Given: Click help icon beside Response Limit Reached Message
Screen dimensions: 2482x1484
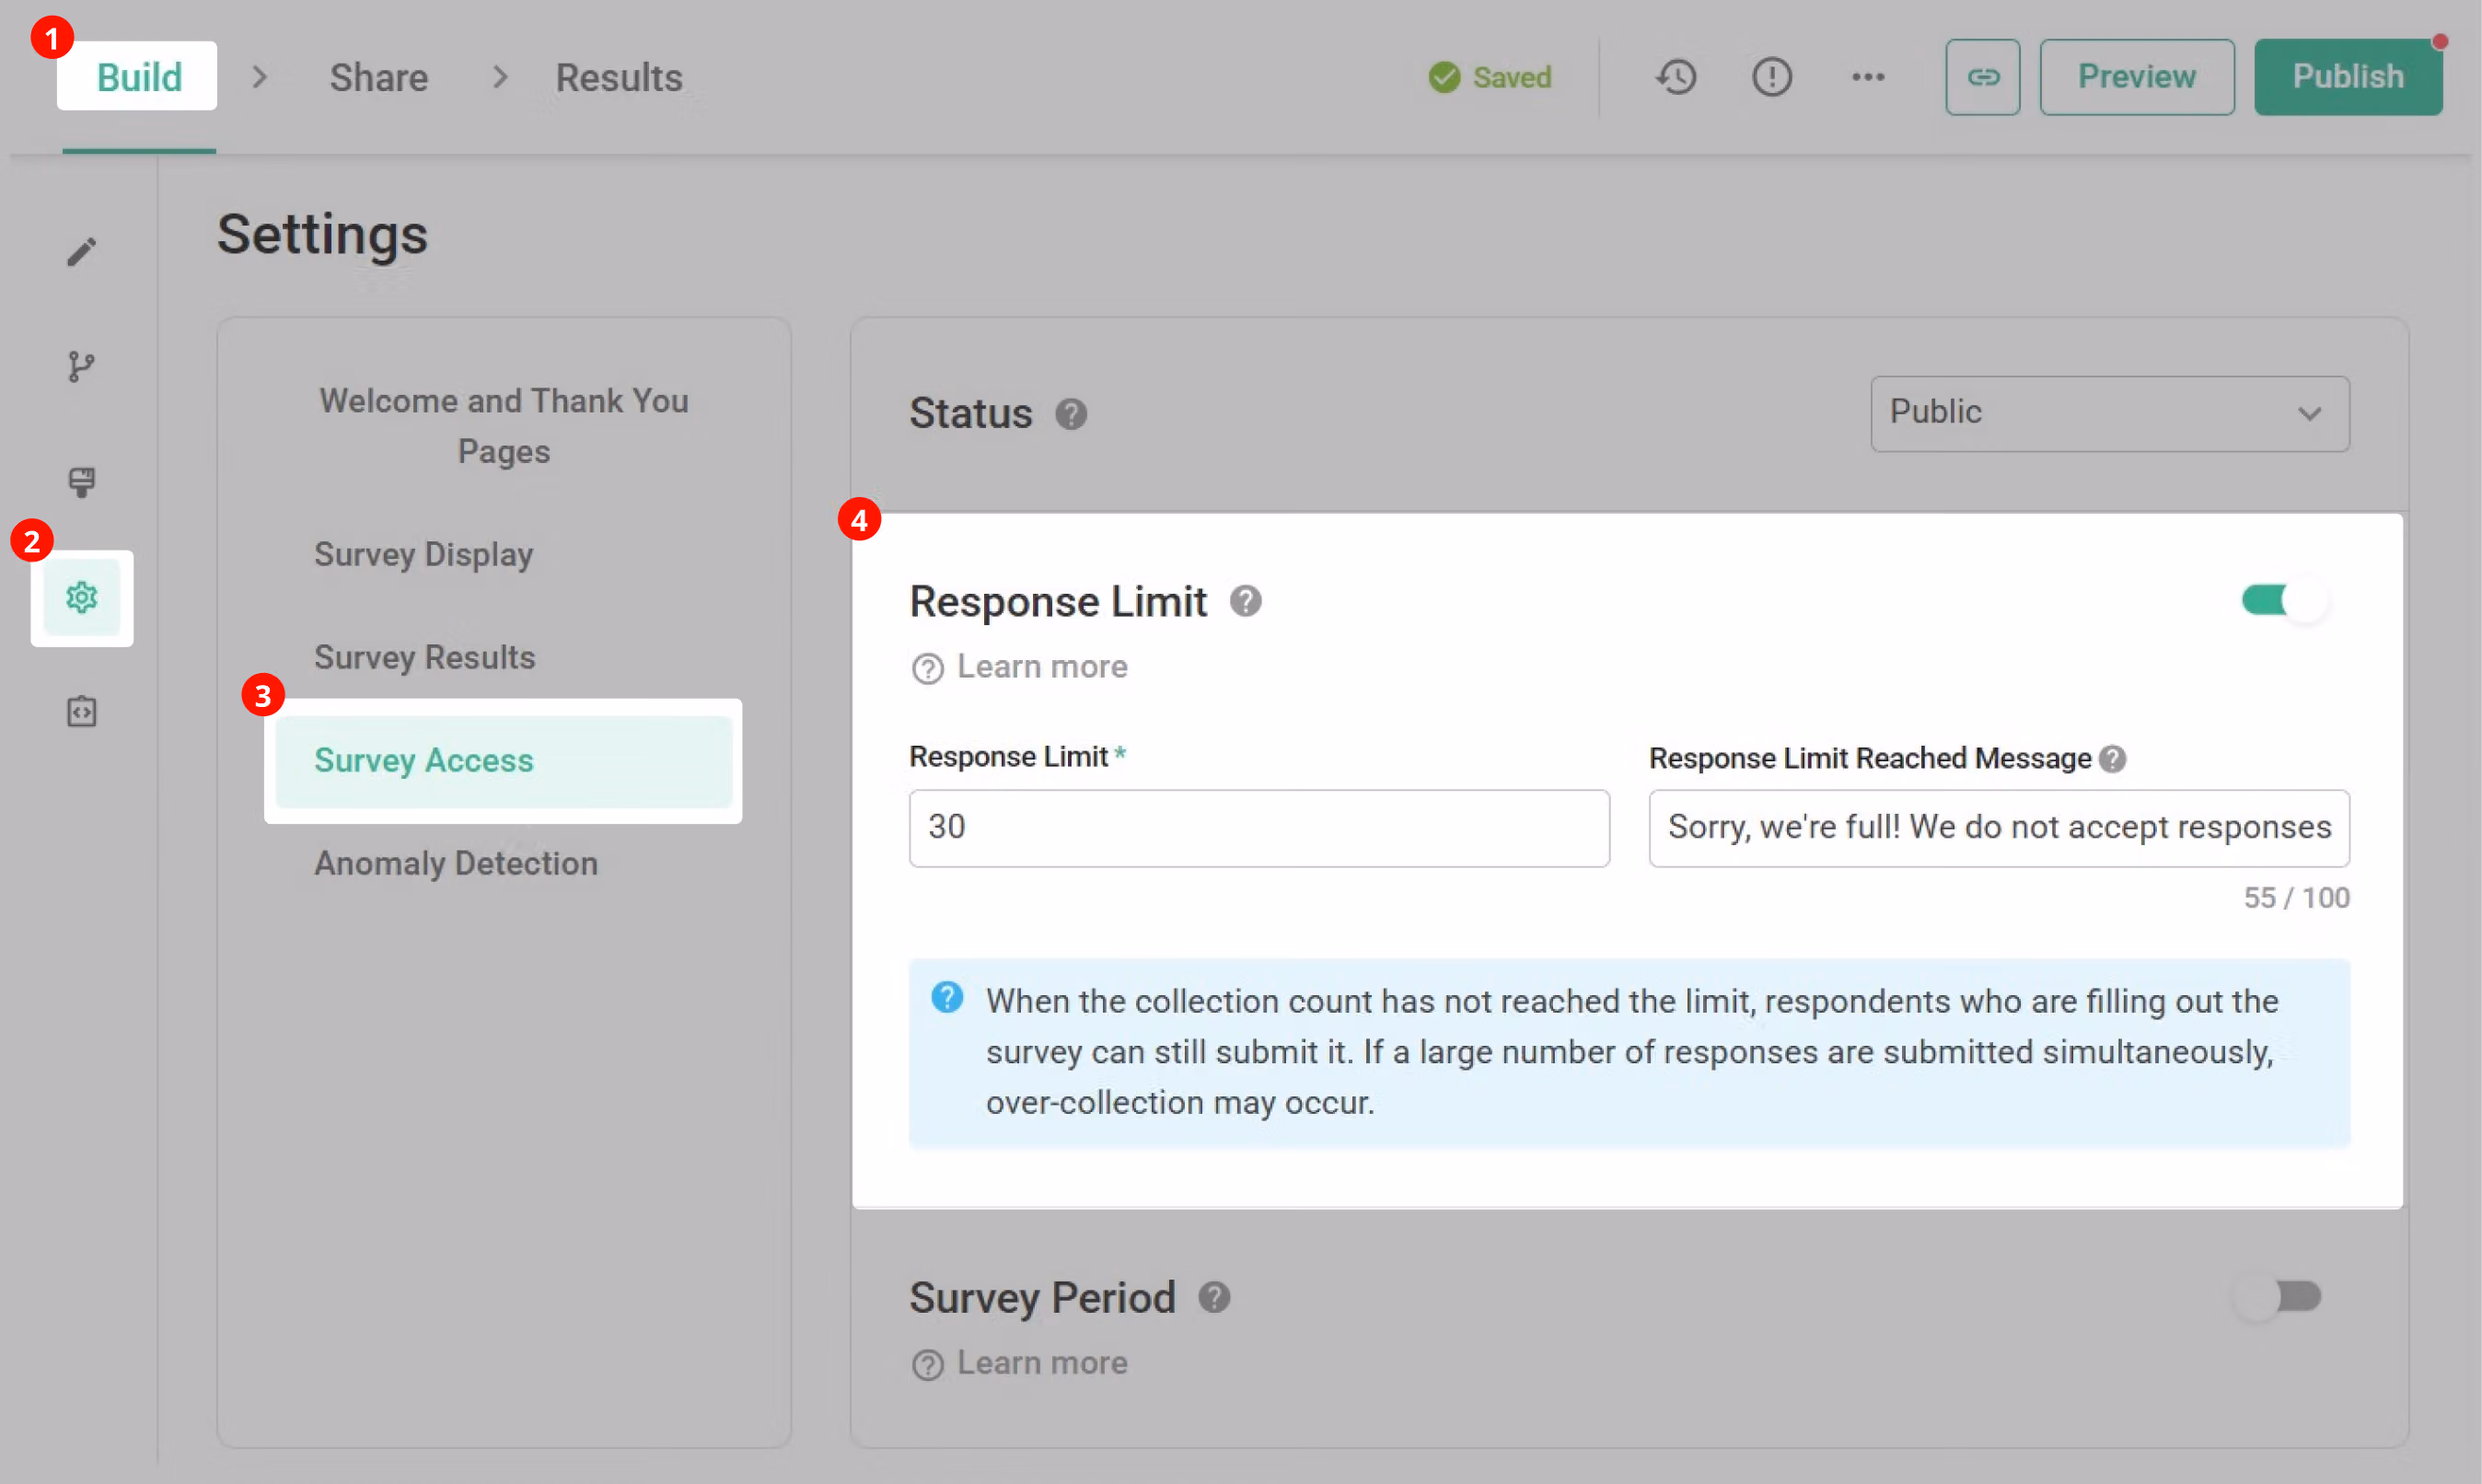Looking at the screenshot, I should (2113, 759).
